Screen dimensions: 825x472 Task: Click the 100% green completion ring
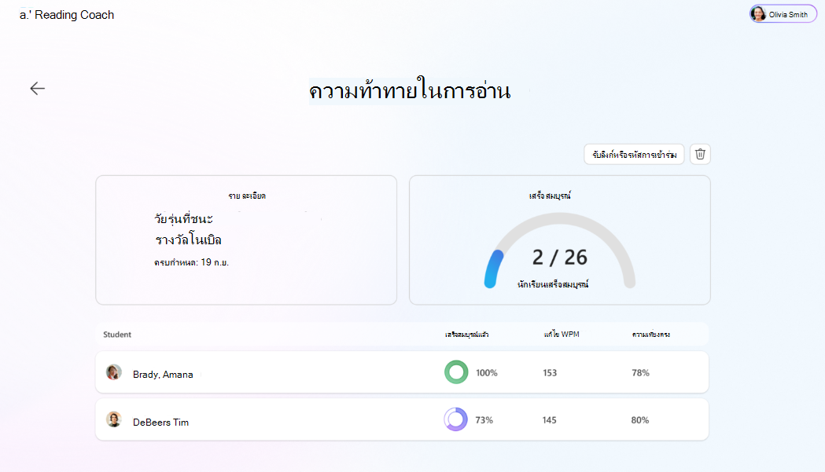(x=455, y=372)
